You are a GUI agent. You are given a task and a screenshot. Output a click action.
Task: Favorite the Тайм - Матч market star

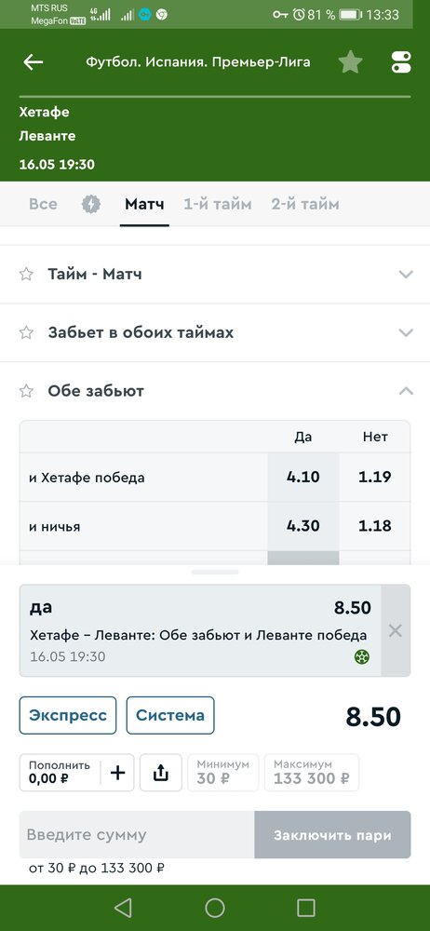[26, 275]
